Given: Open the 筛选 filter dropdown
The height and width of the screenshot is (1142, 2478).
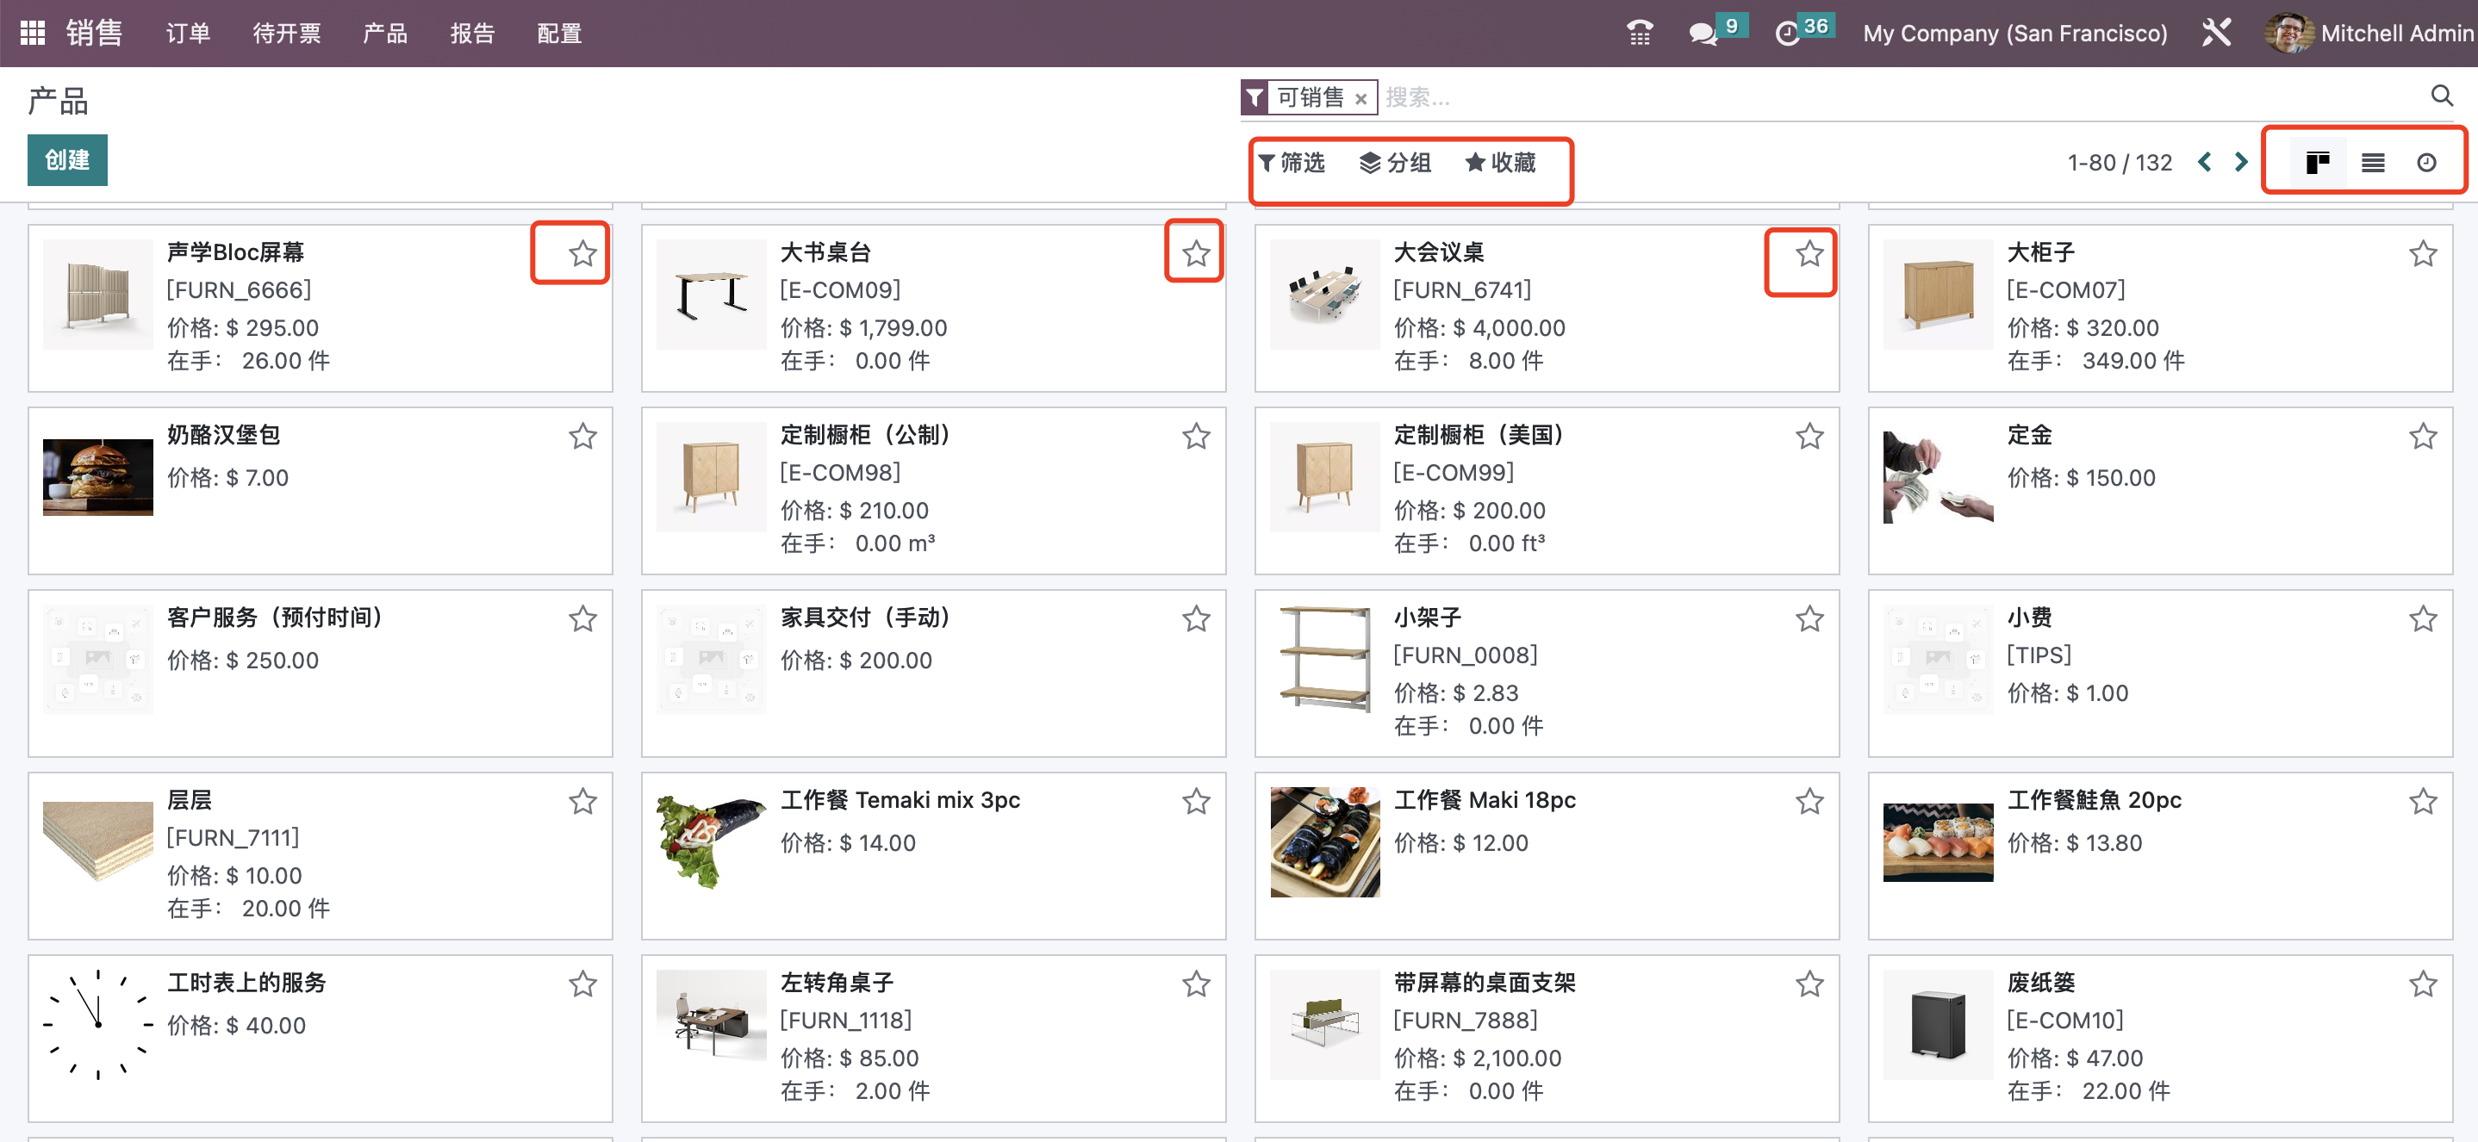Looking at the screenshot, I should [1295, 163].
